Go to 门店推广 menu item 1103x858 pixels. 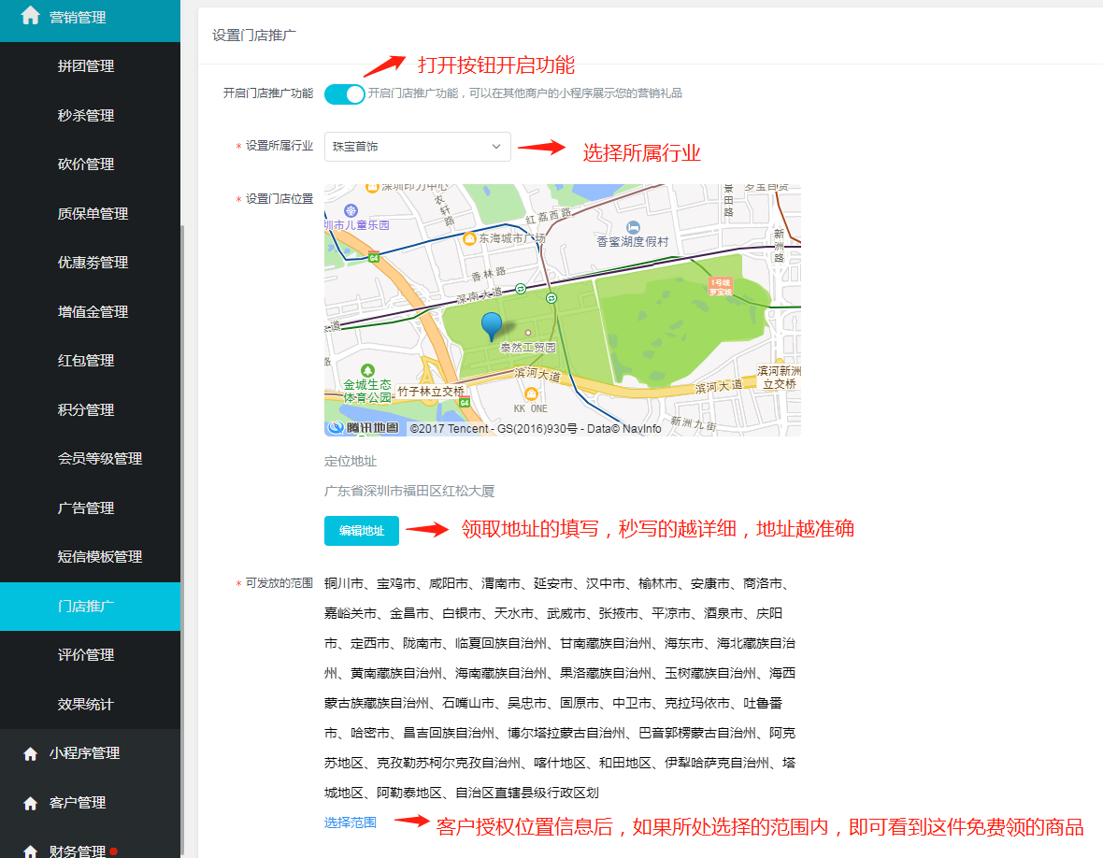click(86, 607)
